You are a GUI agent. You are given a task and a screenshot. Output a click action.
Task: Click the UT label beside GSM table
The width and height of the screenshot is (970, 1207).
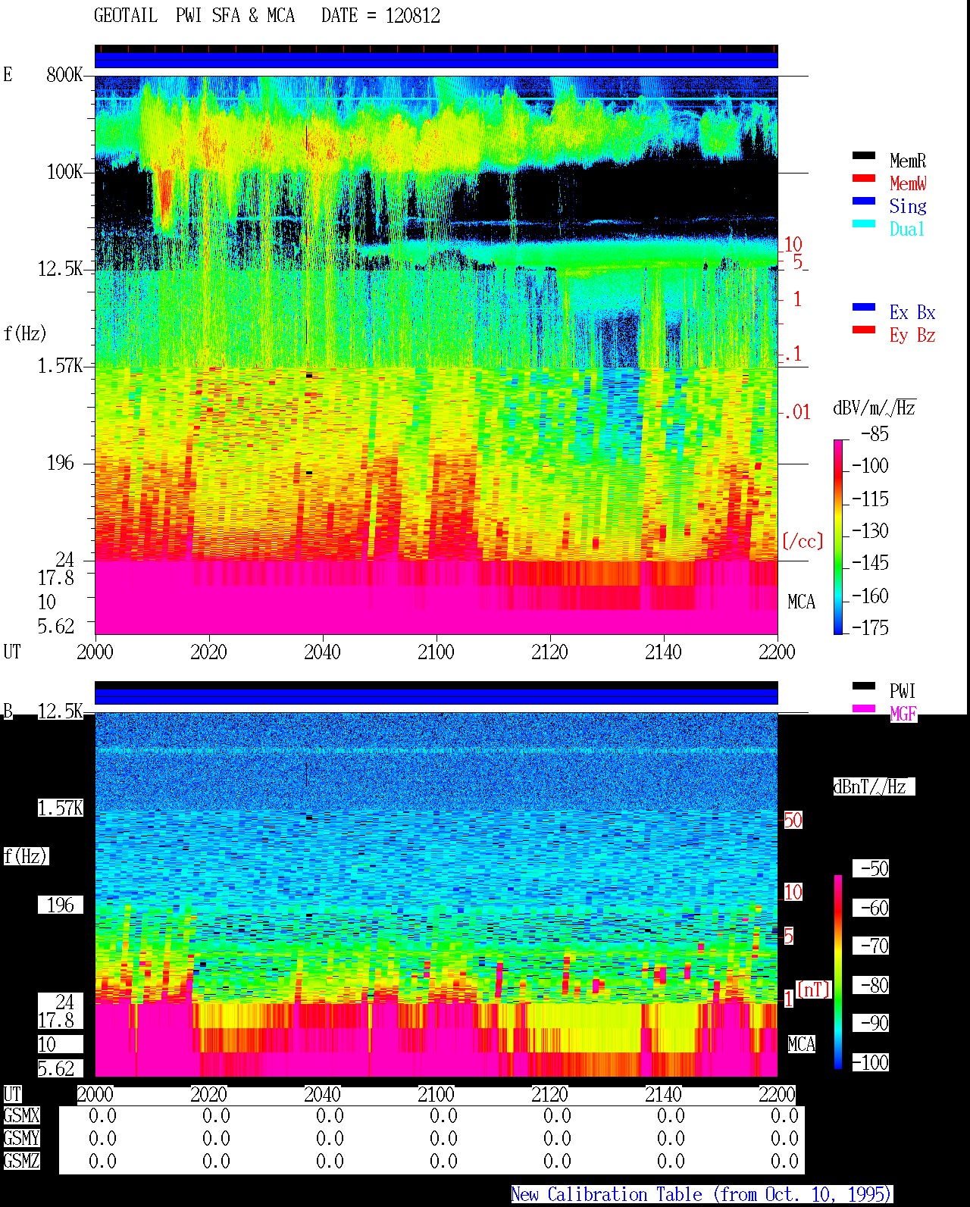point(12,1094)
